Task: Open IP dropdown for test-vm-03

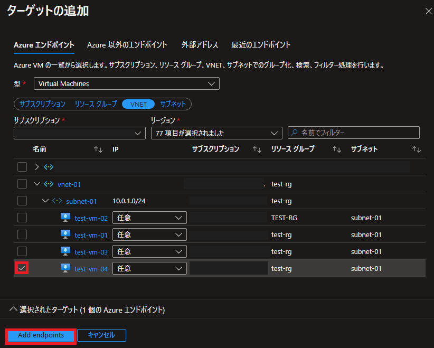Action: coord(149,251)
